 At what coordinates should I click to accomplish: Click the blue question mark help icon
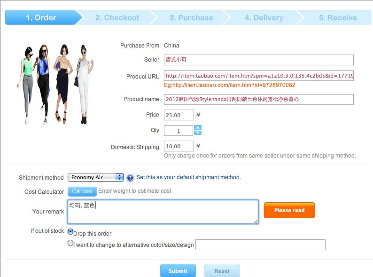pyautogui.click(x=130, y=178)
